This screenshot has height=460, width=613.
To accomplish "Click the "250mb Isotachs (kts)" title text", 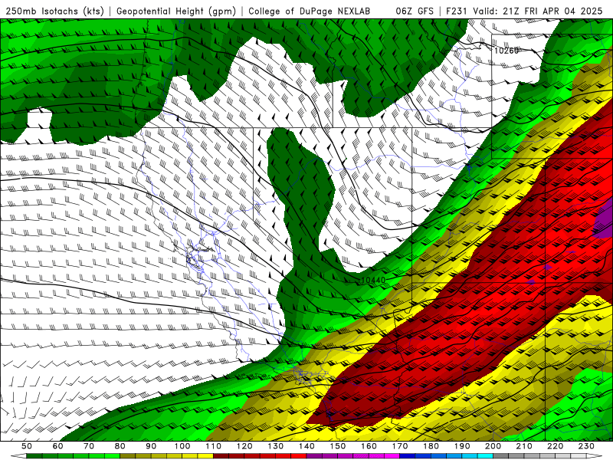I will [x=54, y=11].
